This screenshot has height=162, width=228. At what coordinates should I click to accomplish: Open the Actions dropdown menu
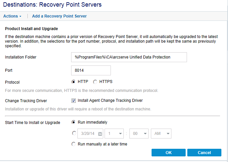pos(12,16)
